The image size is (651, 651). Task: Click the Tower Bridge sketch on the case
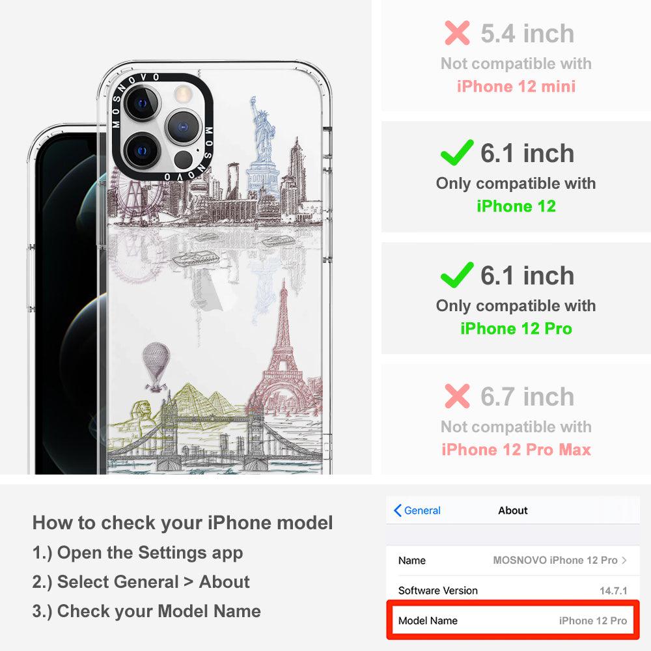(215, 440)
